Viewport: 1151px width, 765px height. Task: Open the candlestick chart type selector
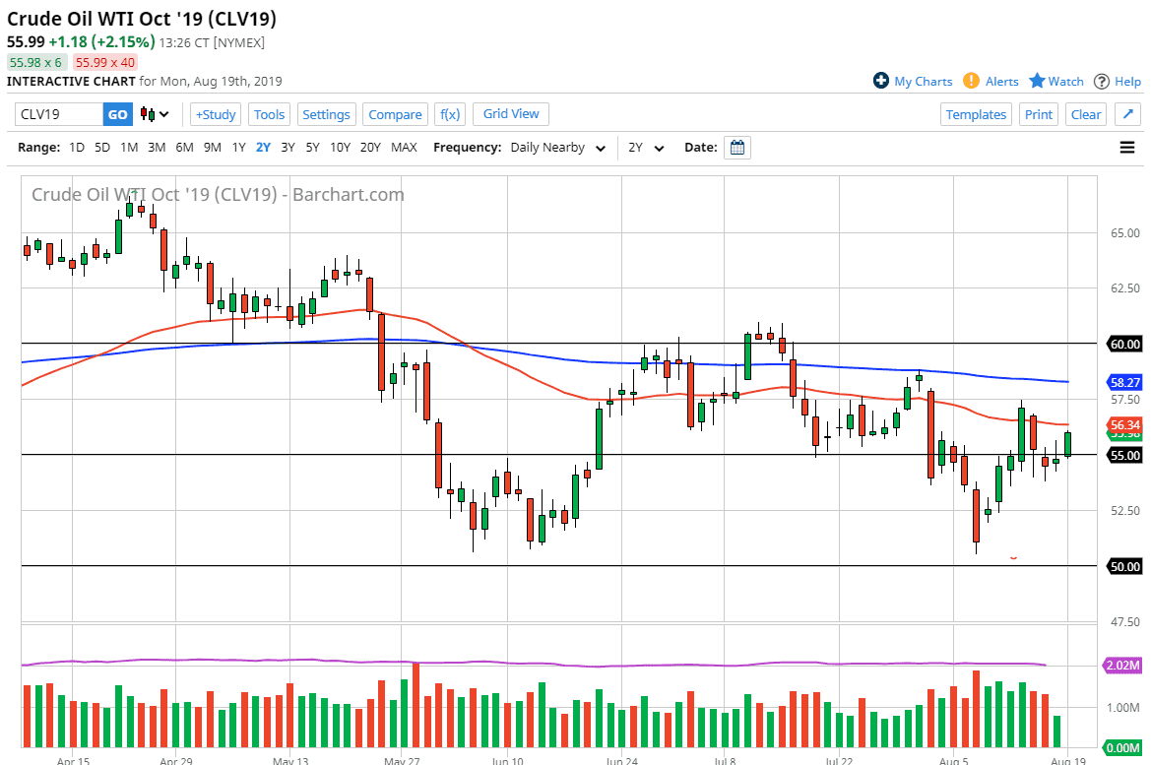coord(155,114)
